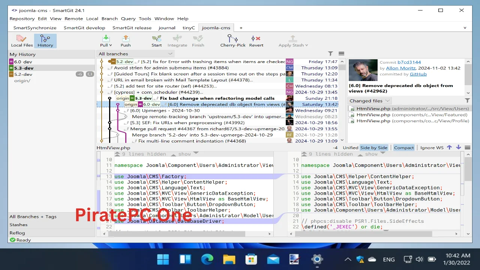Toggle the 5.2-dev branch in My History
Screen dimensions: 480x270
[x=11, y=75]
